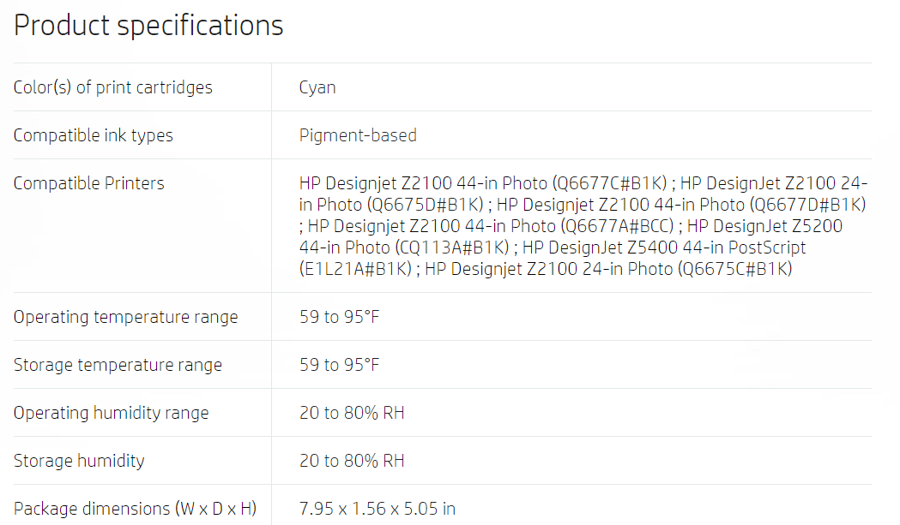Click the Q6675C#B1K printer model text
The width and height of the screenshot is (900, 525).
pyautogui.click(x=735, y=269)
